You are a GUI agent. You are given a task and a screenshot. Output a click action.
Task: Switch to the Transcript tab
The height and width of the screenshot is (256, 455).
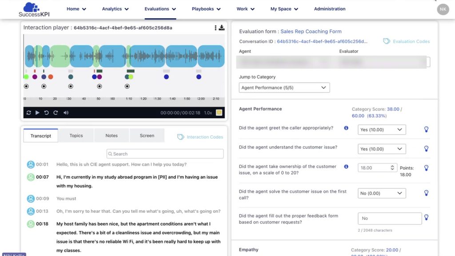tap(40, 136)
